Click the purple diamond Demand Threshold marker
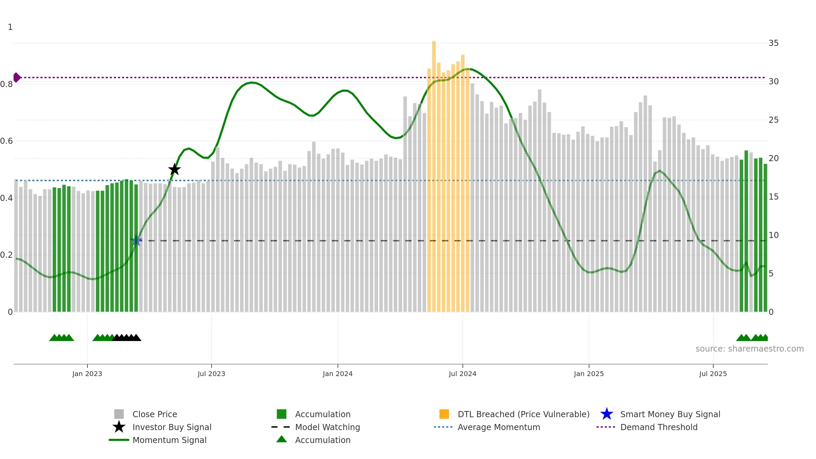Image resolution: width=816 pixels, height=459 pixels. pos(17,78)
